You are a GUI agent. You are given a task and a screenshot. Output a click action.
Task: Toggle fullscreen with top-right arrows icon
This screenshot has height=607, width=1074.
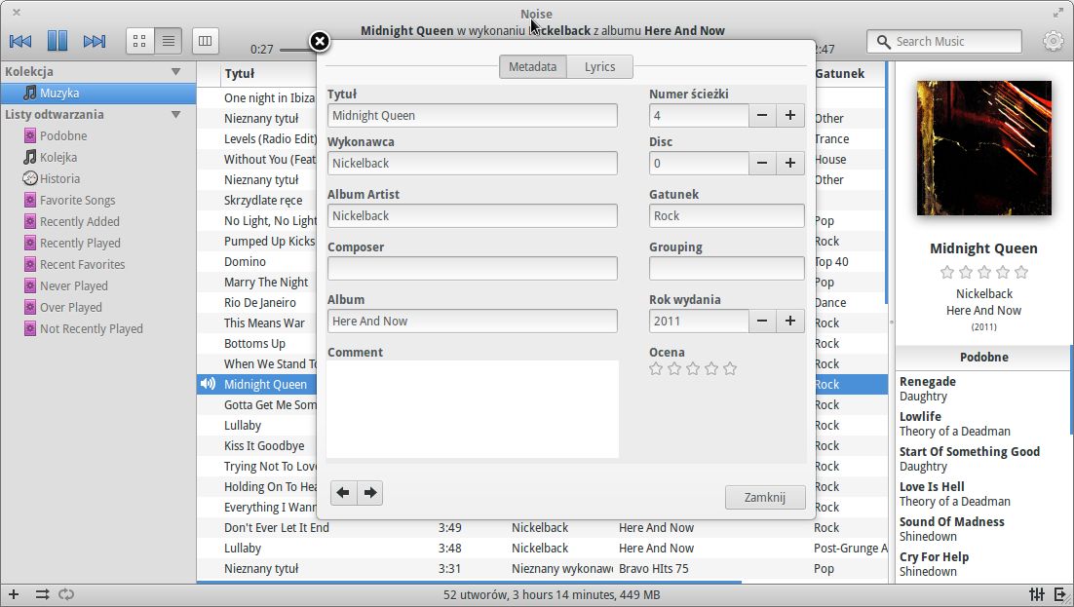1058,13
